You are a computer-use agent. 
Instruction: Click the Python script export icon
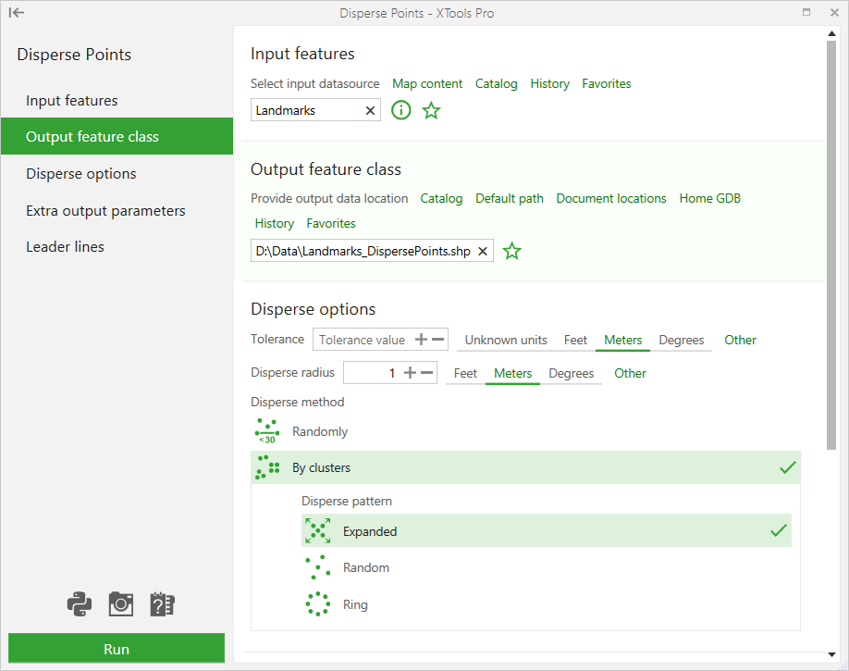pos(80,604)
